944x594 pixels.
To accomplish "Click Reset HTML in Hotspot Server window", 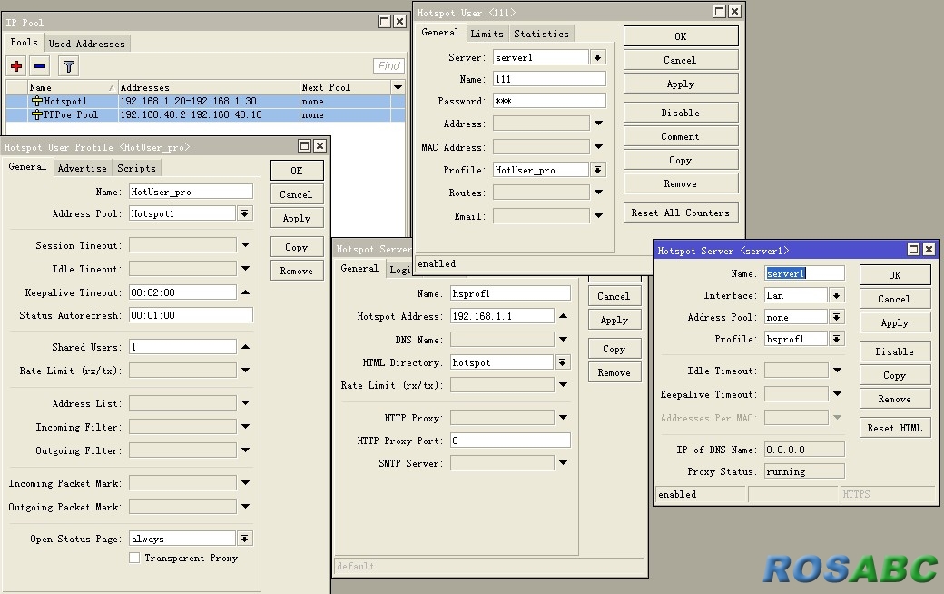I will tap(895, 428).
